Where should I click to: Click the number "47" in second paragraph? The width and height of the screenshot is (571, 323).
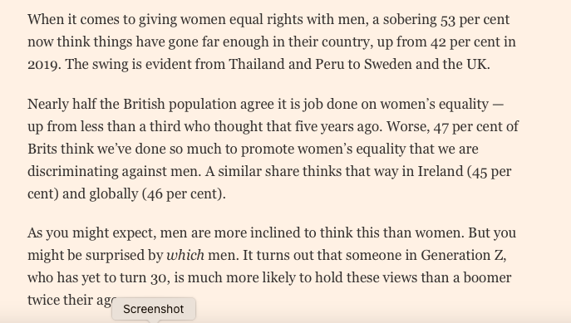tap(441, 127)
